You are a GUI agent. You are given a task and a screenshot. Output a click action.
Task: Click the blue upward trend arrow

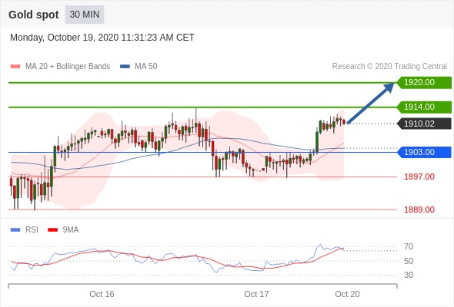pos(371,103)
